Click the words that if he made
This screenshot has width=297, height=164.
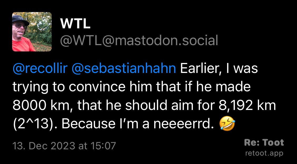203,87
